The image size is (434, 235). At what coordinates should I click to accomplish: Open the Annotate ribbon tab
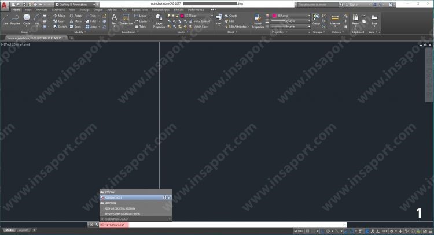42,10
